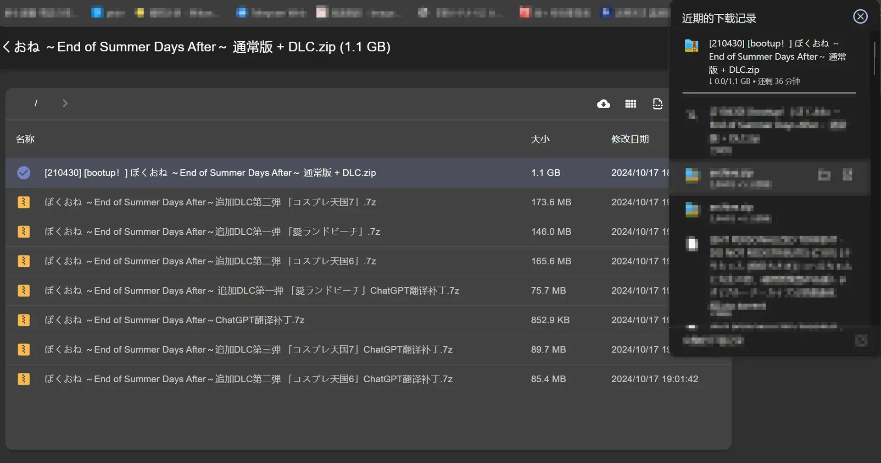This screenshot has width=881, height=463.
Task: Select 愛ランドビーチ ChatGPT翻译补丁.7z file name
Action: [x=252, y=291]
